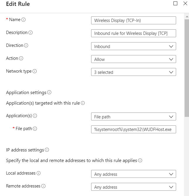
Task: Show info icon beside Application settings heading
Action: [49, 92]
